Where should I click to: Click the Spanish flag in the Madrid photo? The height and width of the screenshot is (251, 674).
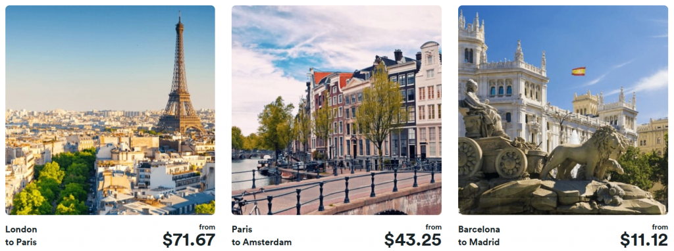click(x=579, y=71)
